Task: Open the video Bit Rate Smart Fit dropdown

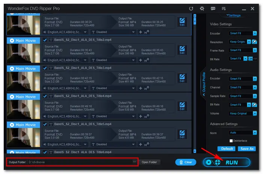Action: [x=245, y=58]
